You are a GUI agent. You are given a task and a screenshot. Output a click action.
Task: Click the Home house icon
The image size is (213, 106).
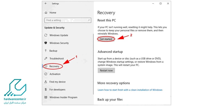[x=46, y=13]
